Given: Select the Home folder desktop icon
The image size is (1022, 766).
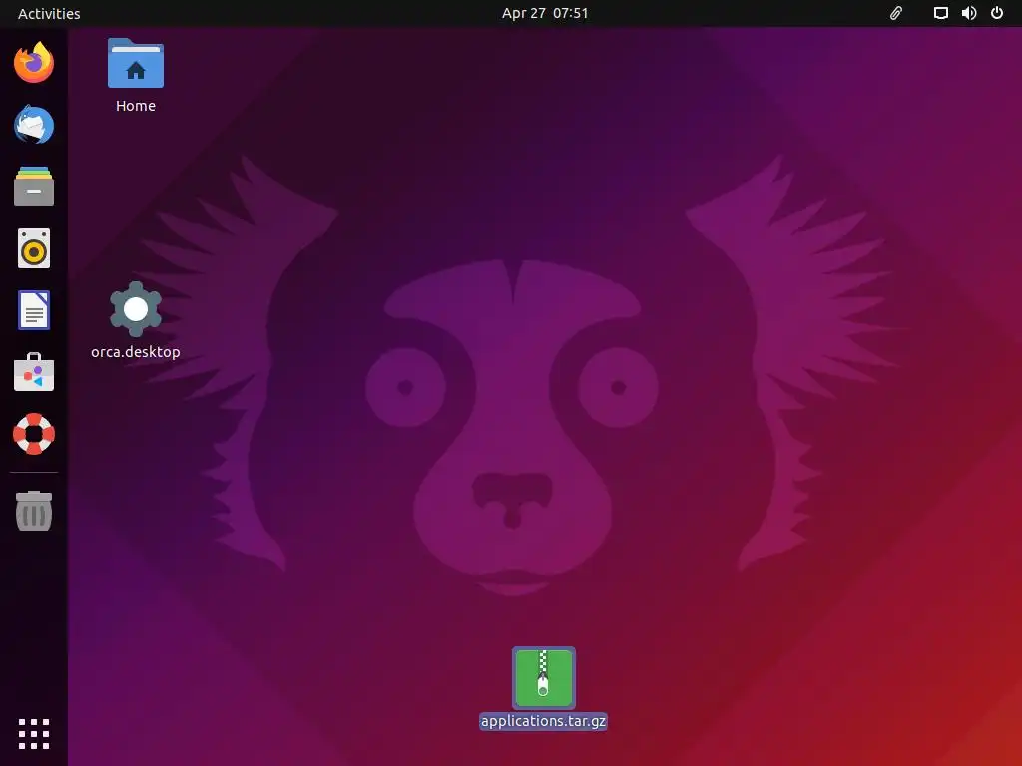Looking at the screenshot, I should point(136,63).
